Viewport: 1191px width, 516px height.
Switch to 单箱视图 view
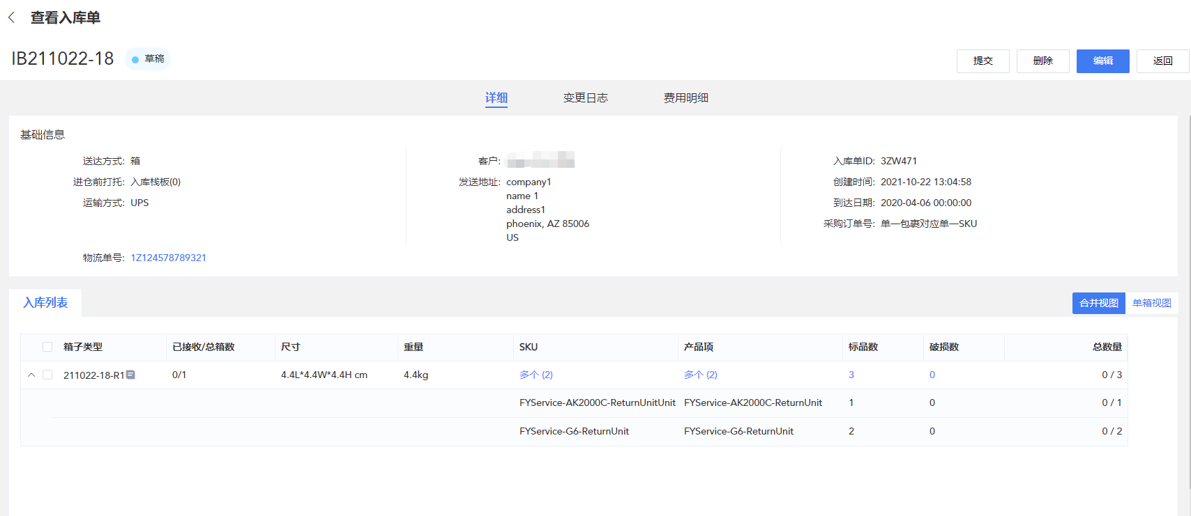pyautogui.click(x=1151, y=303)
